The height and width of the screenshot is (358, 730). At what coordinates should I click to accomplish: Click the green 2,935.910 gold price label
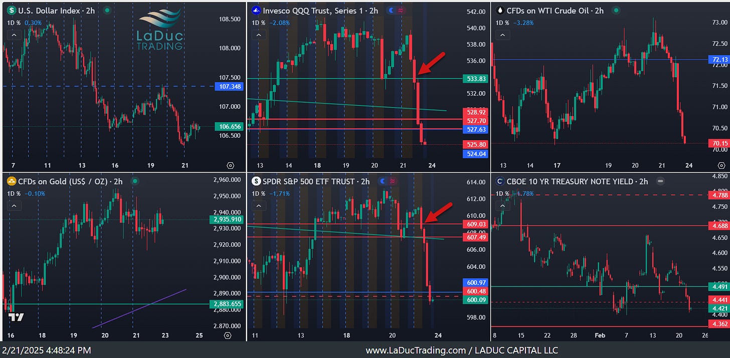226,219
